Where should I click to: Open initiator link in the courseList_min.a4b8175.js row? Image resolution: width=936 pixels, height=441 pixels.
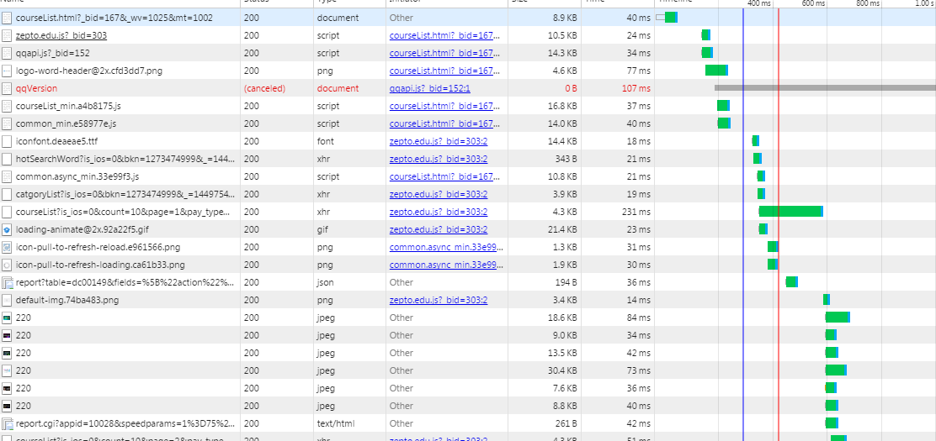tap(444, 106)
